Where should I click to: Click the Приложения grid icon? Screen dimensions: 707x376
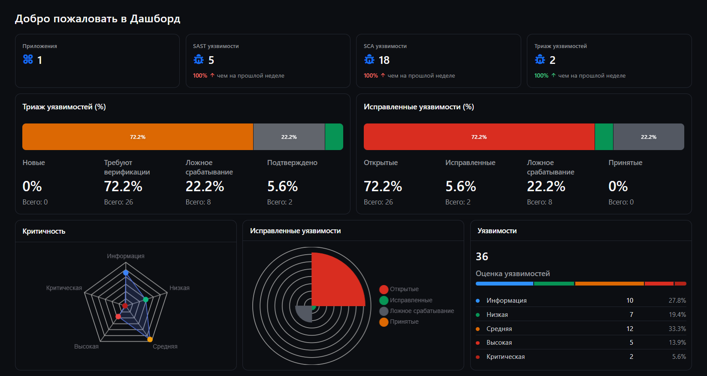(28, 60)
